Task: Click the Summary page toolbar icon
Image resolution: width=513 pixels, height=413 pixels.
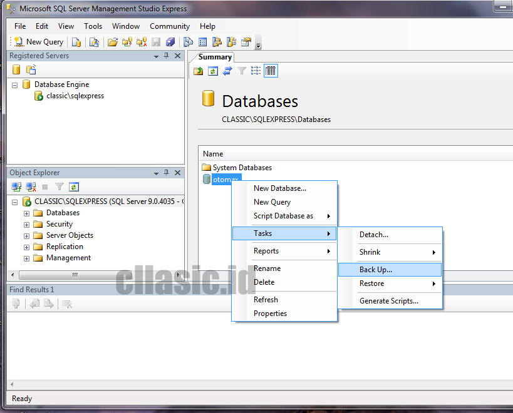Action: [x=203, y=42]
